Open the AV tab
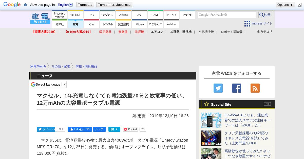Screen dimensions: 304x159 [139, 15]
